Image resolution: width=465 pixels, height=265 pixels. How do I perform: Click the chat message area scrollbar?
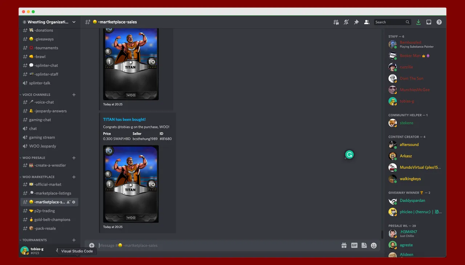(382, 234)
